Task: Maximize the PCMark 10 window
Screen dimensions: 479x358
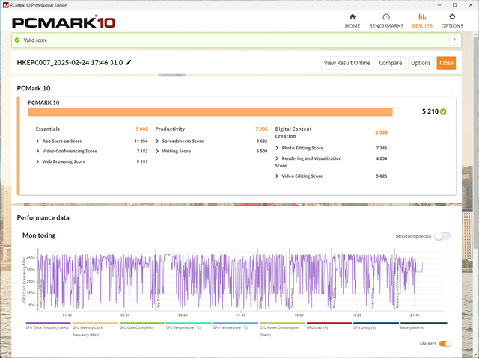Action: click(454, 5)
